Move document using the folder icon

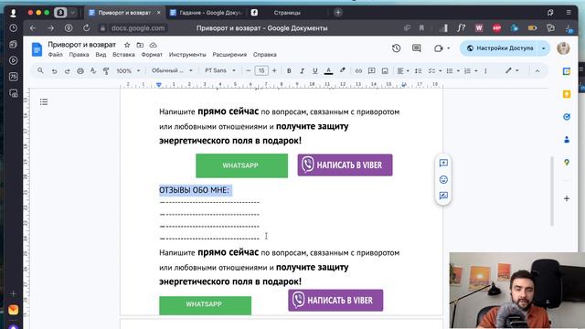pos(140,45)
